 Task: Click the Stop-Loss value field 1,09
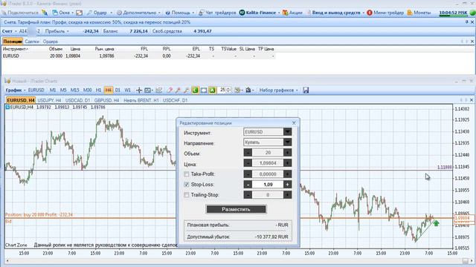pyautogui.click(x=268, y=185)
